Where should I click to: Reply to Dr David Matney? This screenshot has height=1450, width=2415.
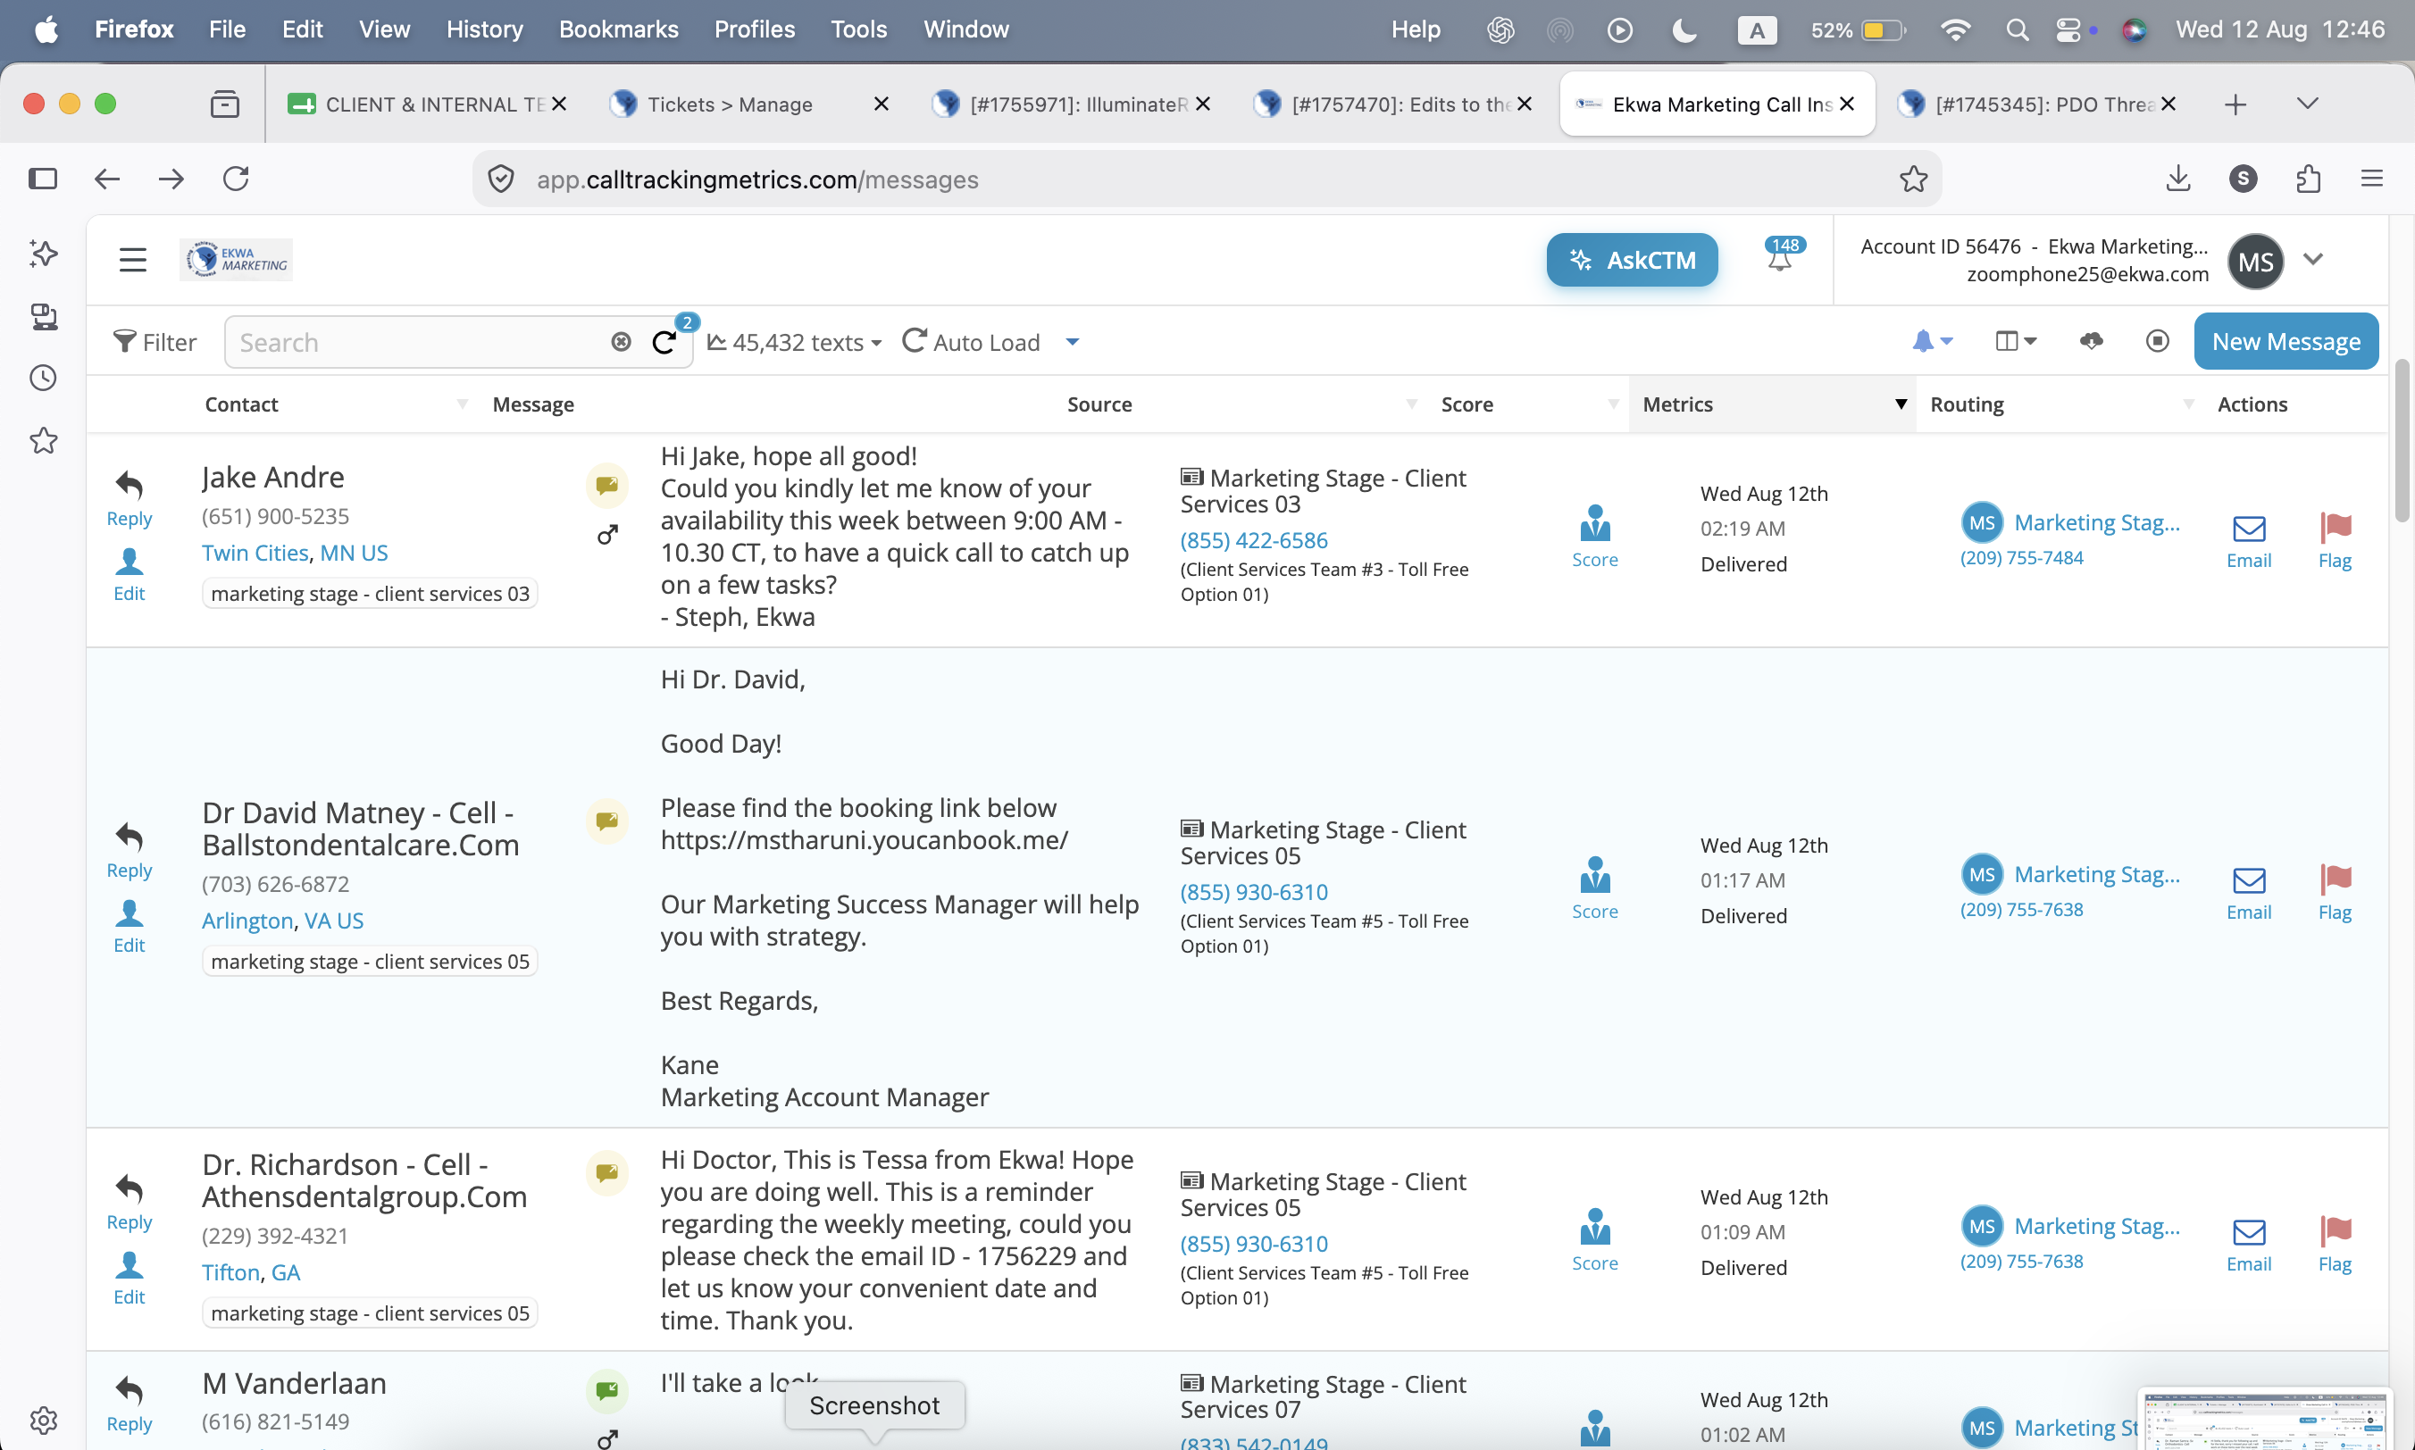click(129, 850)
